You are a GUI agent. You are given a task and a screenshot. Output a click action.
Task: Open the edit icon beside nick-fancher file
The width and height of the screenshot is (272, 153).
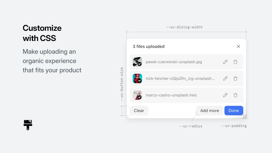(225, 78)
